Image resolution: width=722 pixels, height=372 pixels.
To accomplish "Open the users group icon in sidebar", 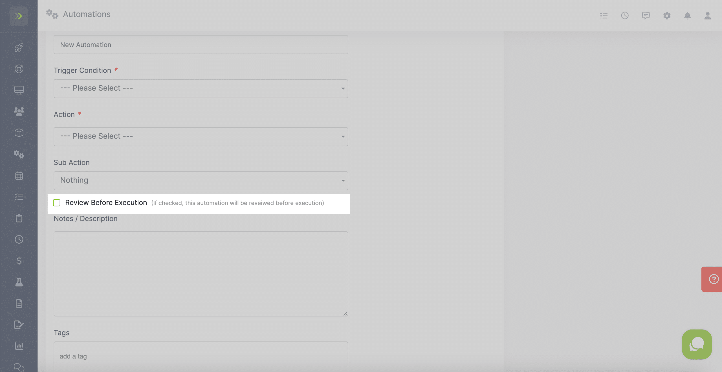I will click(x=19, y=112).
